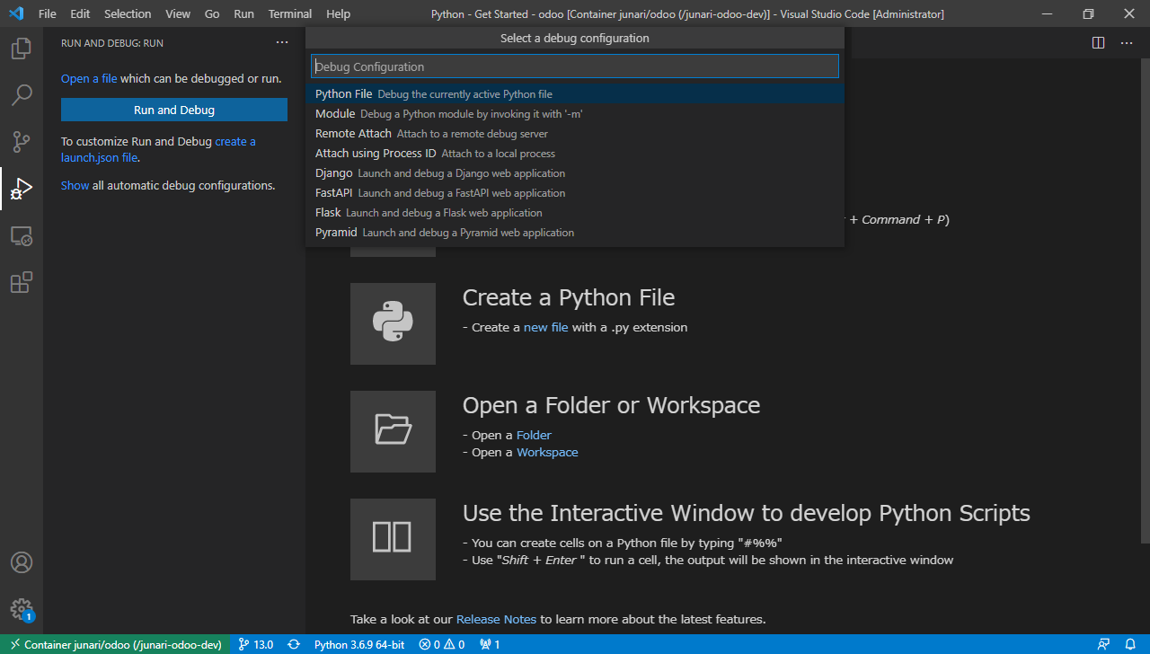Click the remote Container junari/odoo indicator
Viewport: 1150px width, 654px height.
click(x=115, y=644)
